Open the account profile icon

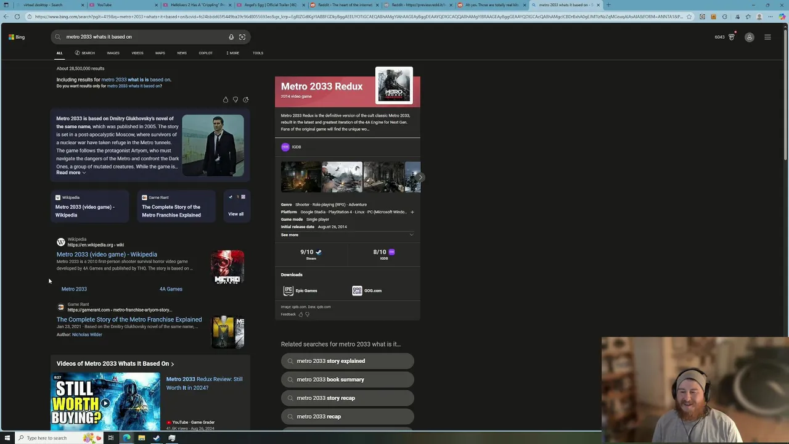coord(750,38)
